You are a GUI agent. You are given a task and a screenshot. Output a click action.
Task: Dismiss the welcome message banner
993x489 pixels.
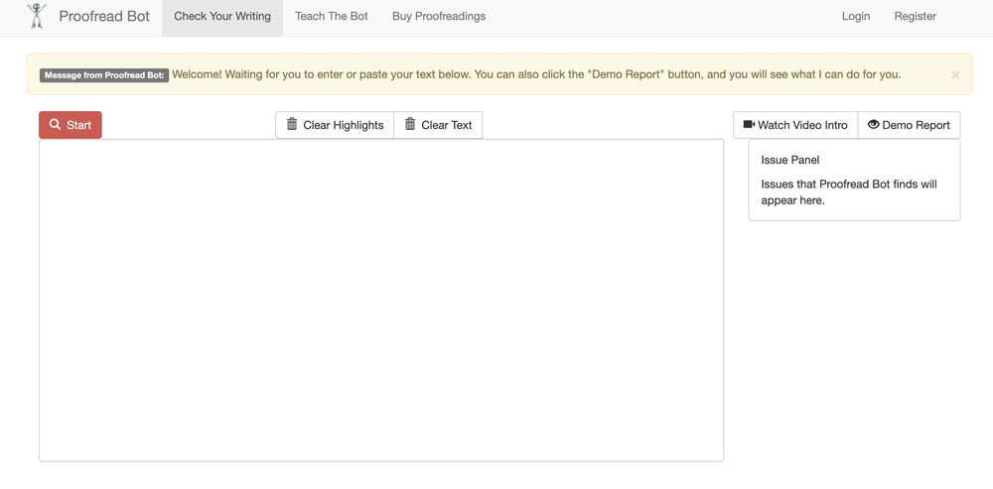click(x=955, y=74)
